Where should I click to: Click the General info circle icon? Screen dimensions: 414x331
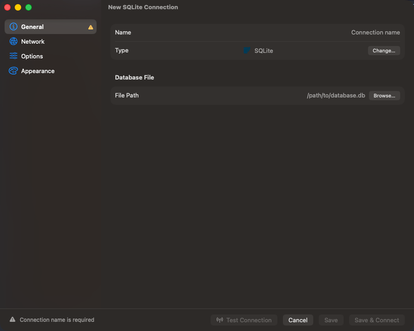pos(13,27)
